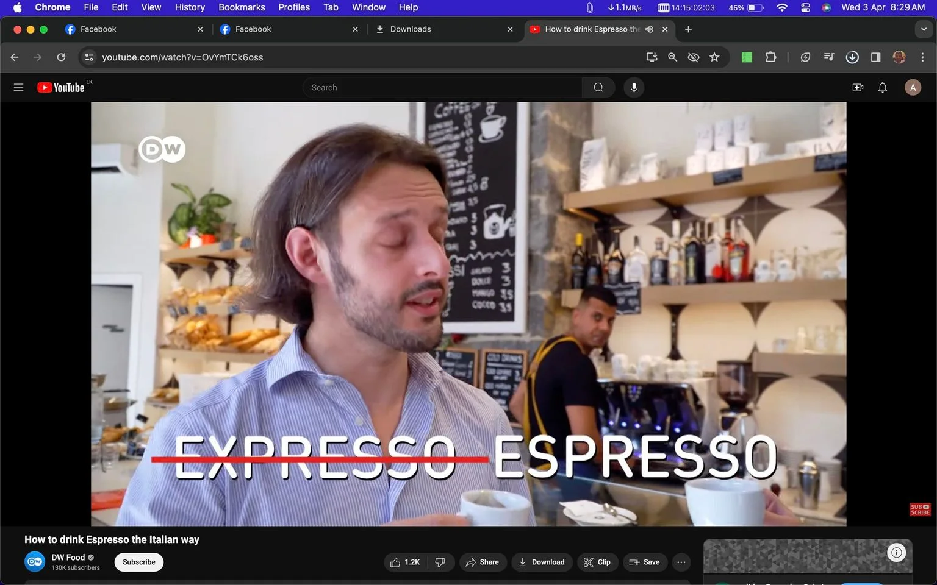This screenshot has width=937, height=585.
Task: Select Facebook tab beside the Downloads tab
Action: (289, 29)
